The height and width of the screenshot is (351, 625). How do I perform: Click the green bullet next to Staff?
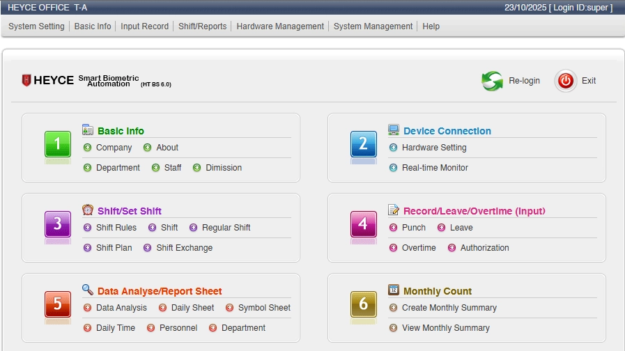pos(155,168)
